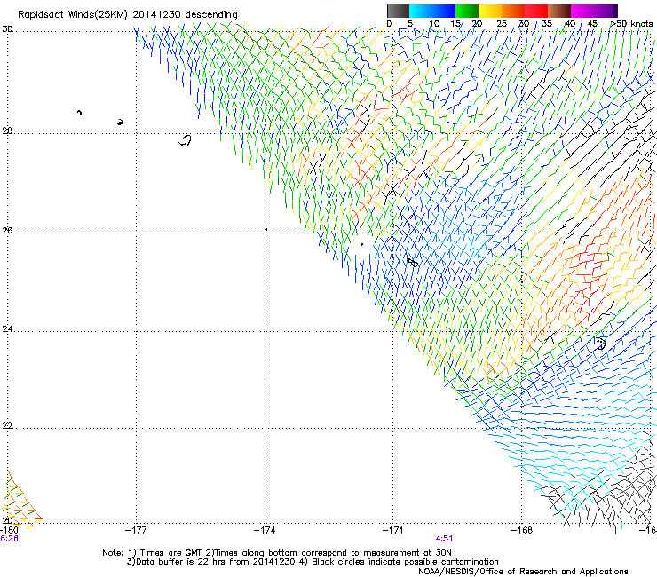
Task: Click the latitude label '26'
Action: [x=7, y=230]
